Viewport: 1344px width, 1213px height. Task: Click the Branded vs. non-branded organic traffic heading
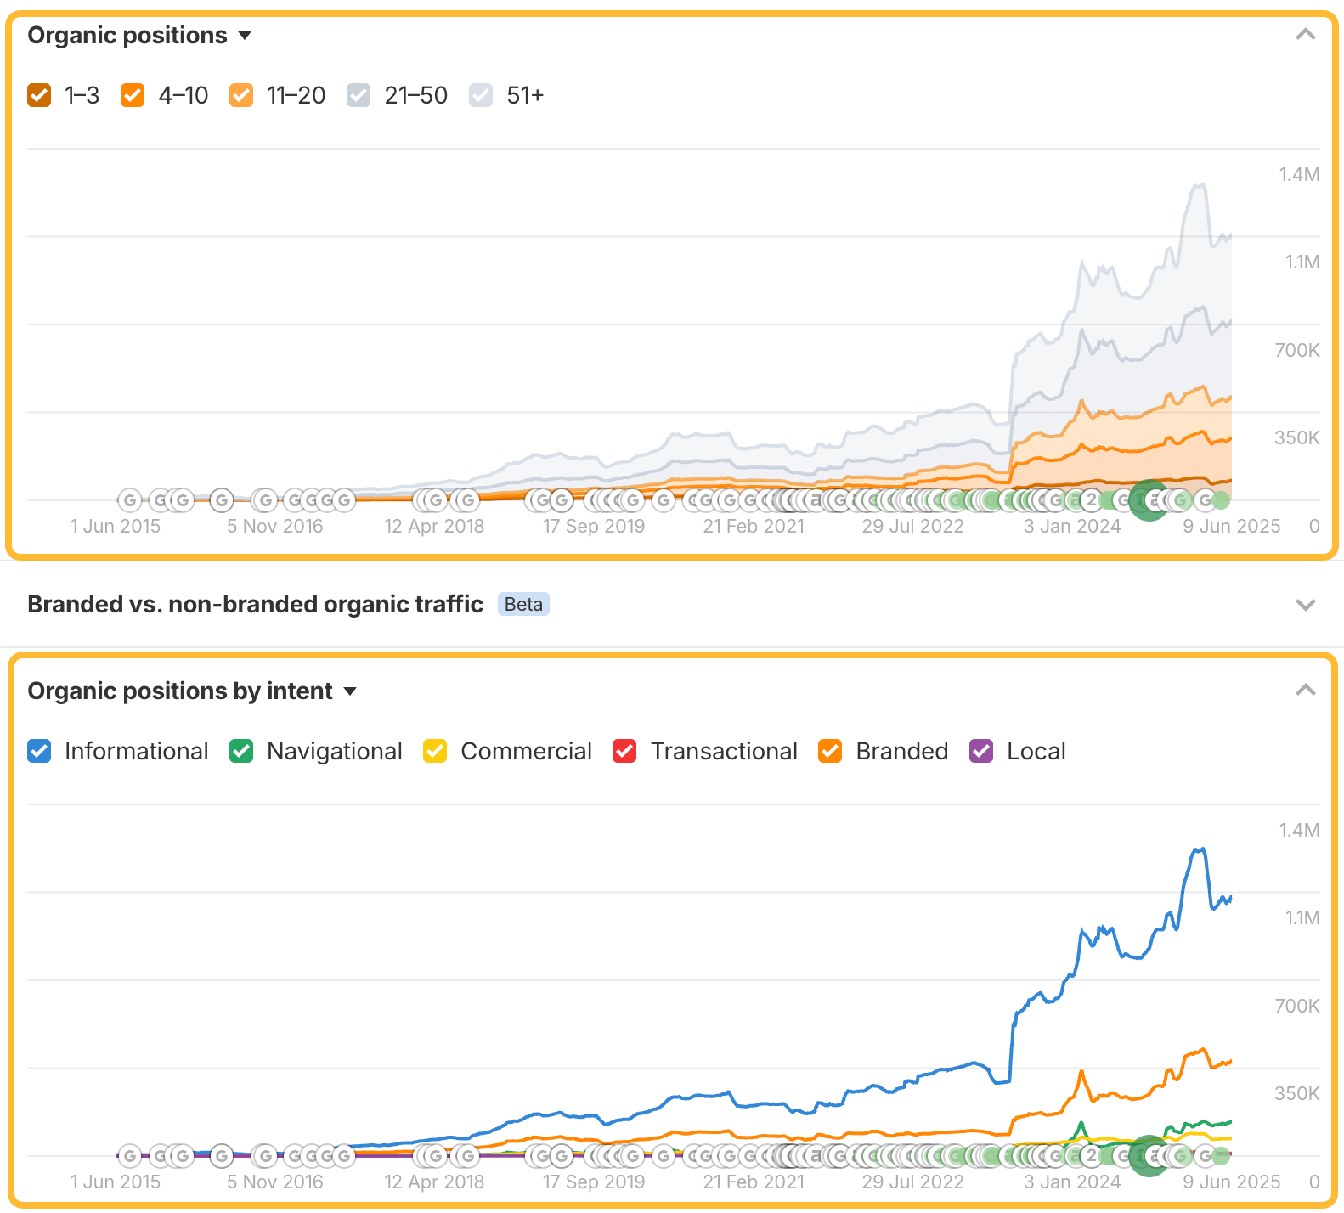point(255,604)
